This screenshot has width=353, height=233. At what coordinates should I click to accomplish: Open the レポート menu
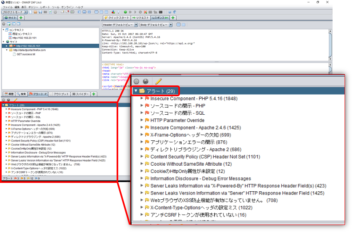pyautogui.click(x=46, y=7)
